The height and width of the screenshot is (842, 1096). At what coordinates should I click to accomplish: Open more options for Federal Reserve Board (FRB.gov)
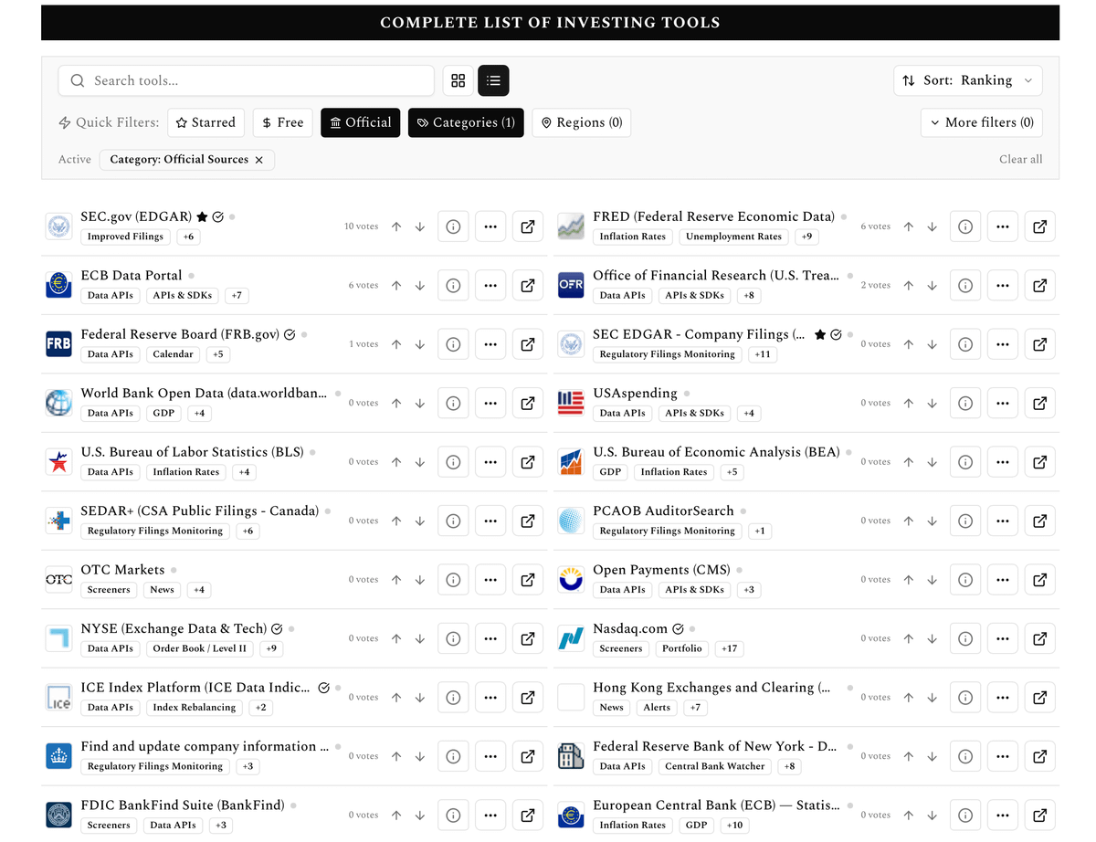pos(490,344)
